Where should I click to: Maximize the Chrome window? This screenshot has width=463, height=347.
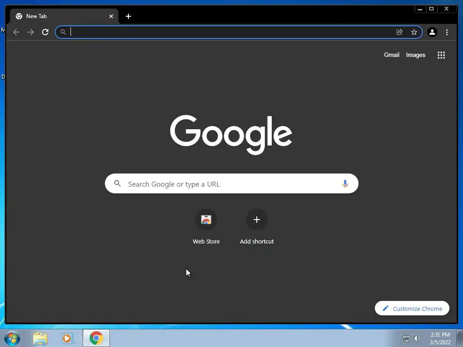[x=431, y=9]
